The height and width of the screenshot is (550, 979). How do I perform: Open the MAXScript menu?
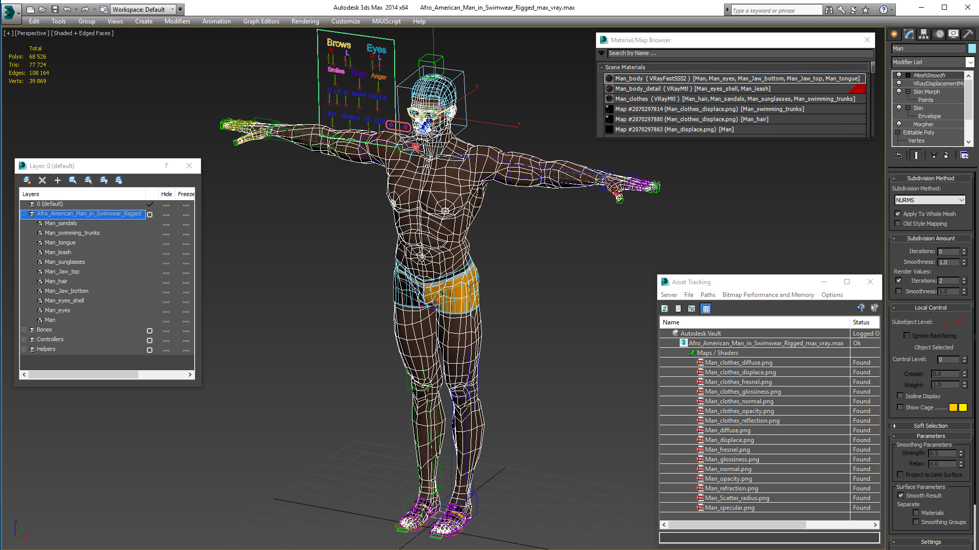[x=386, y=21]
